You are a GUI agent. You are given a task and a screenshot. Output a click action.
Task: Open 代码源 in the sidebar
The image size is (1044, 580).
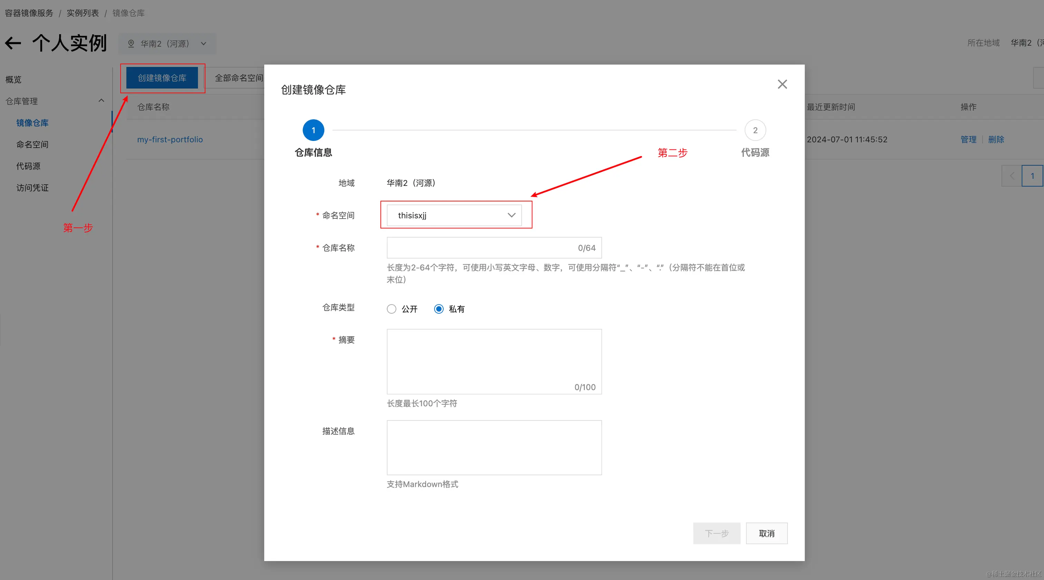pos(28,166)
